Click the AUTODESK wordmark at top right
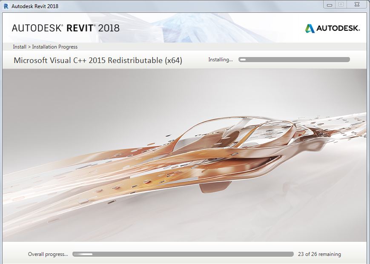 click(338, 28)
